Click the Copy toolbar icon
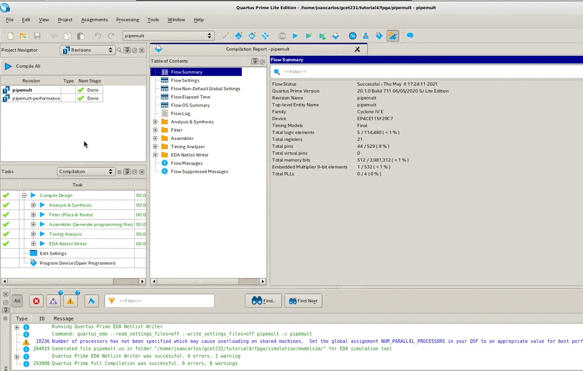 [x=67, y=36]
